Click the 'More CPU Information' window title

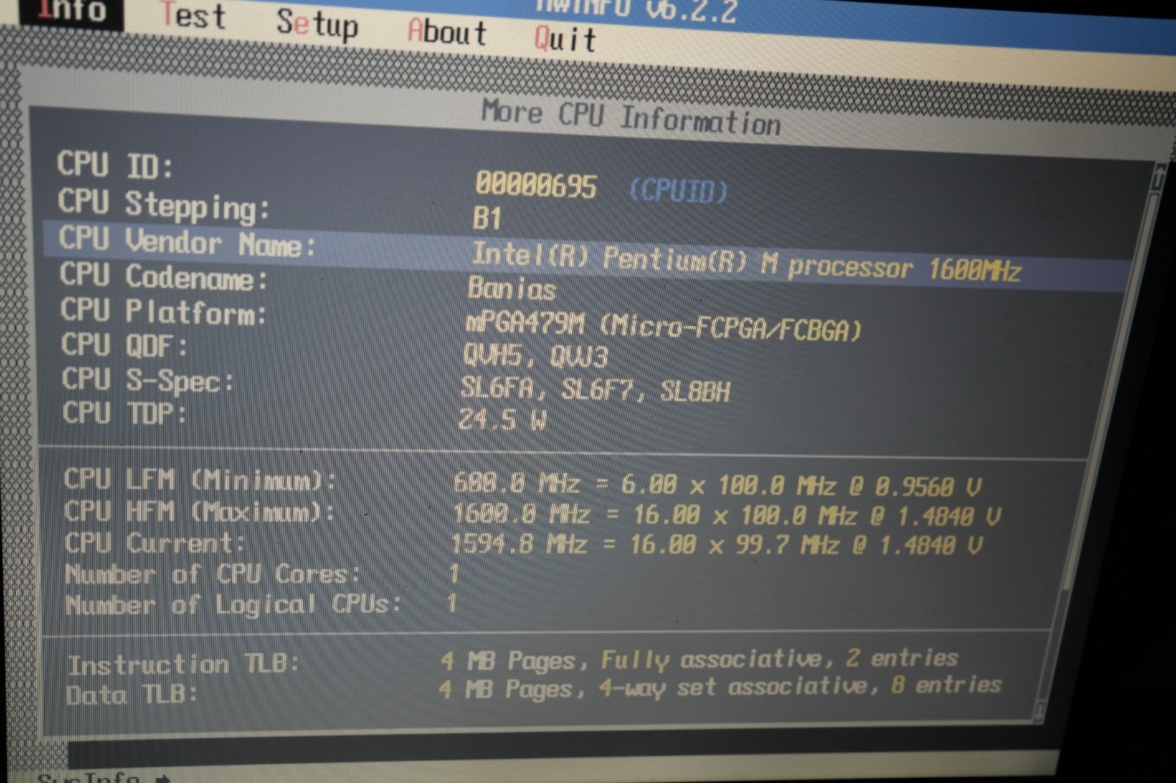point(631,118)
